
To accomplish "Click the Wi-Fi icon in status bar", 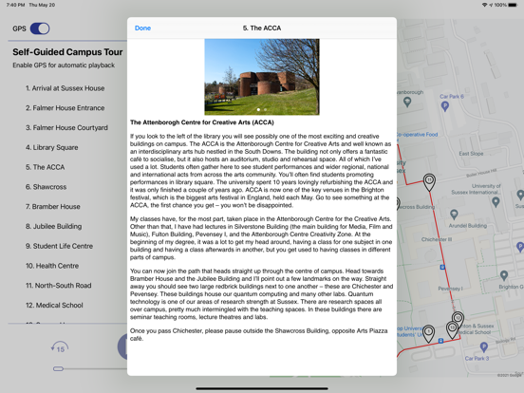I will coord(484,5).
